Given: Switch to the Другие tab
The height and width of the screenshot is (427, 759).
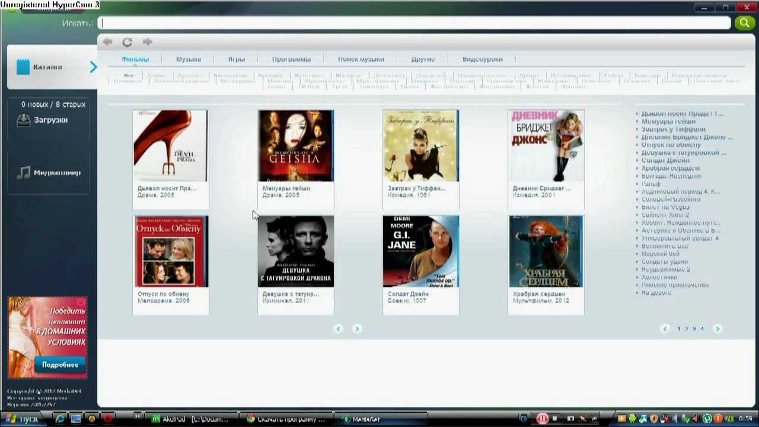Looking at the screenshot, I should coord(423,59).
